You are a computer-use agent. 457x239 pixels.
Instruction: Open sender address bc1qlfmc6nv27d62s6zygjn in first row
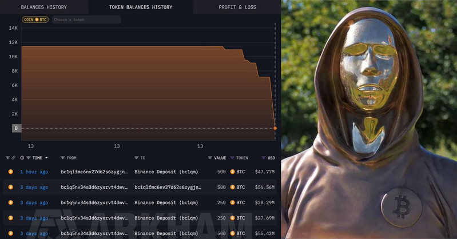(94, 172)
